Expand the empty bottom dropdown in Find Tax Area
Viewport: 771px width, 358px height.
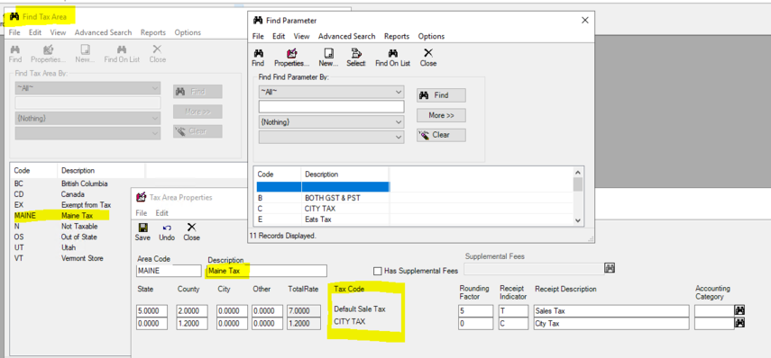coord(155,133)
